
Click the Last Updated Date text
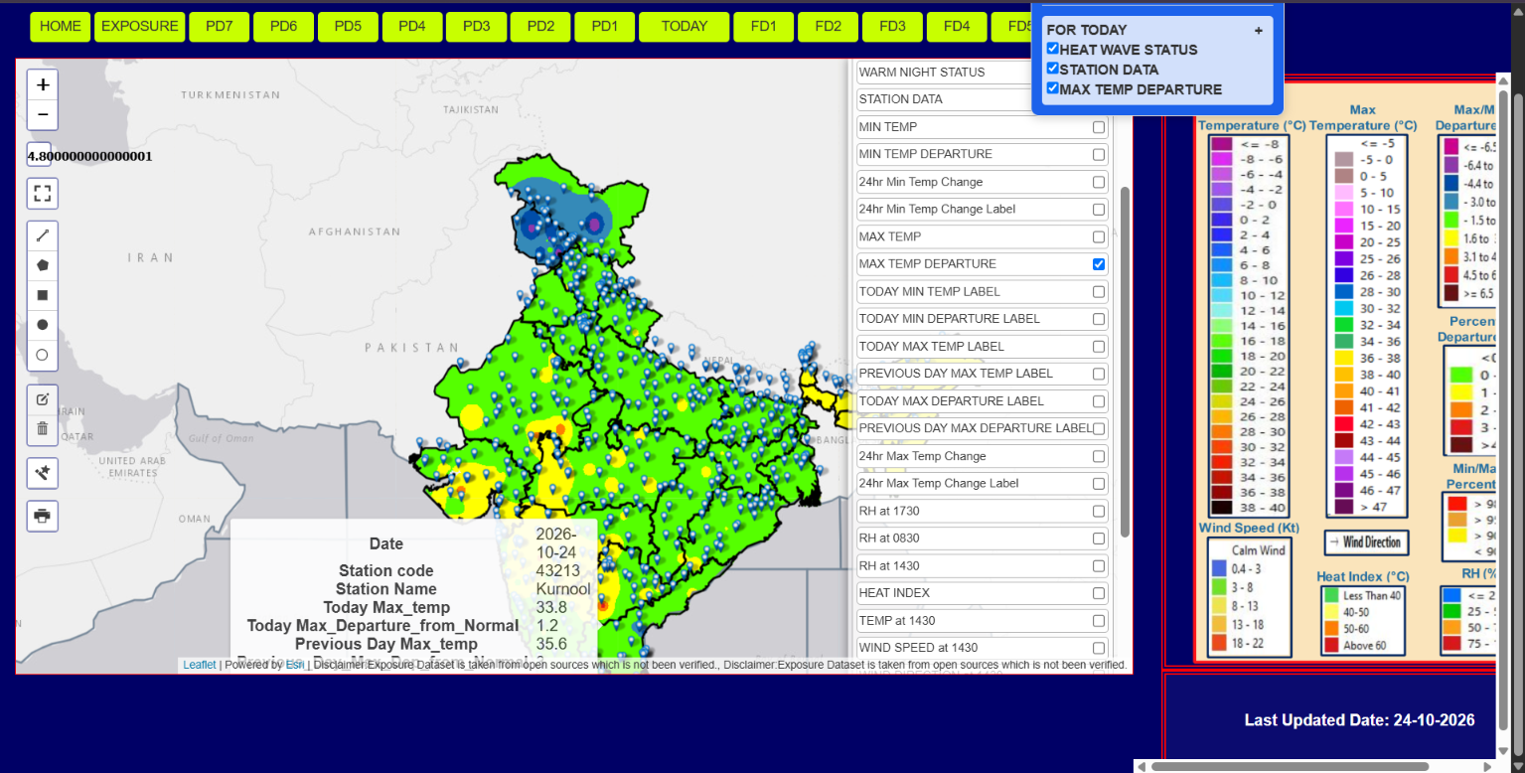point(1359,720)
